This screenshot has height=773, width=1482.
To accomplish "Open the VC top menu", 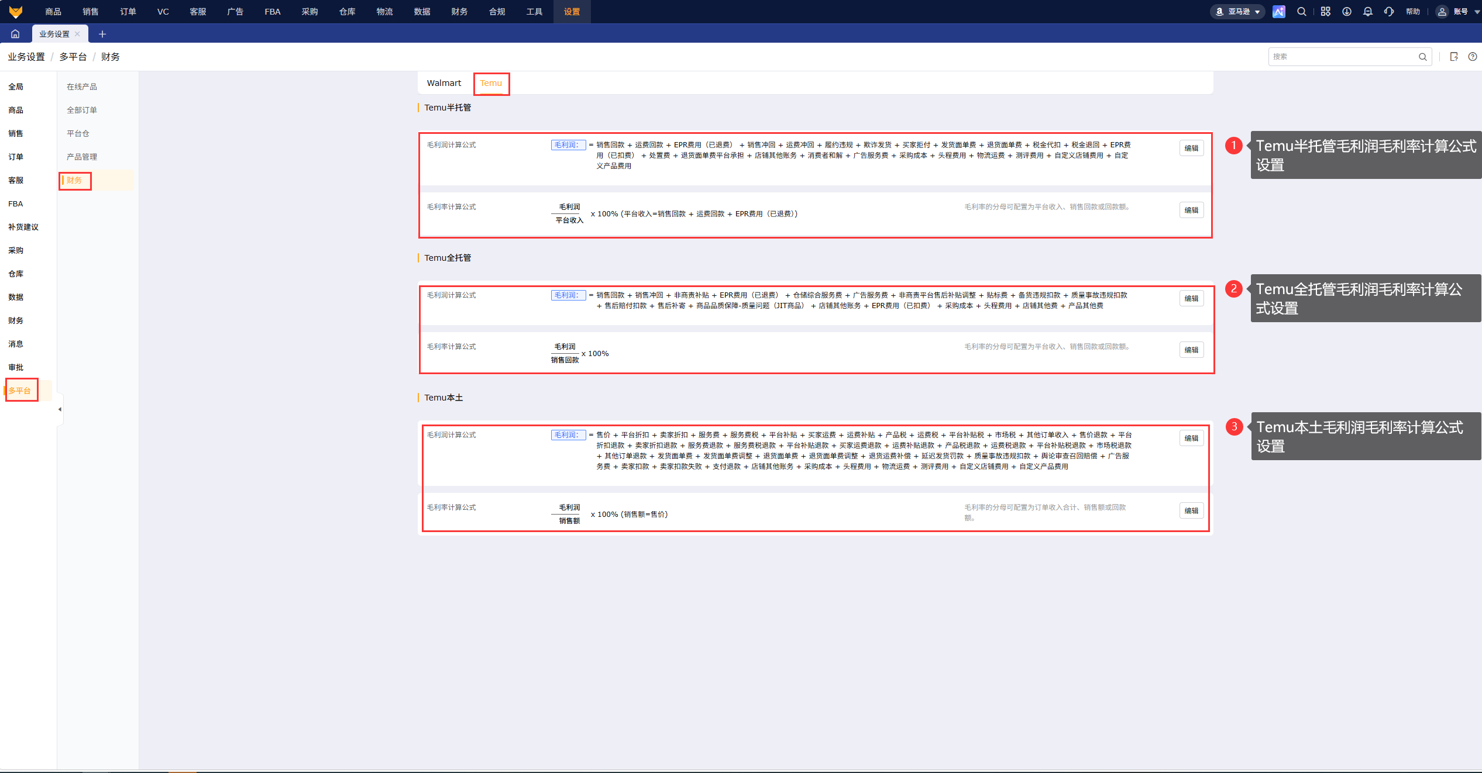I will coord(163,12).
